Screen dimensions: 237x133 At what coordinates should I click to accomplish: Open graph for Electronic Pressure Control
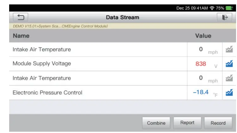tap(229, 93)
